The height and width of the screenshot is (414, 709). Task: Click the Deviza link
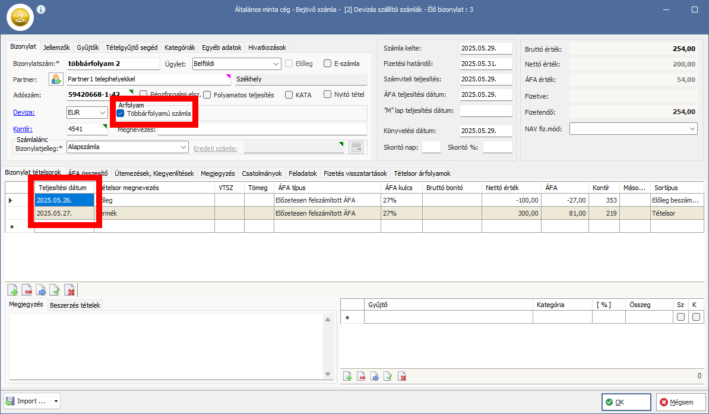(x=24, y=113)
